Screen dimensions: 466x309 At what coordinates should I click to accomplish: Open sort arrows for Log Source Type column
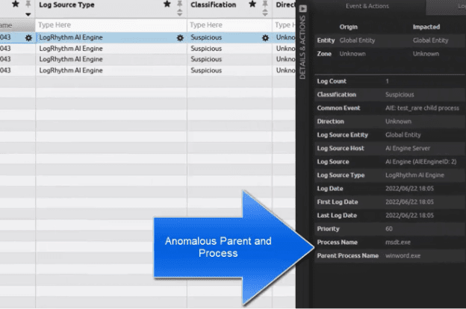(179, 13)
